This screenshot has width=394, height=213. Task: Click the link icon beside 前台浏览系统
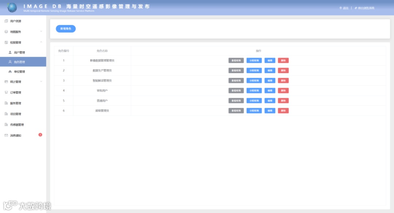pyautogui.click(x=356, y=8)
